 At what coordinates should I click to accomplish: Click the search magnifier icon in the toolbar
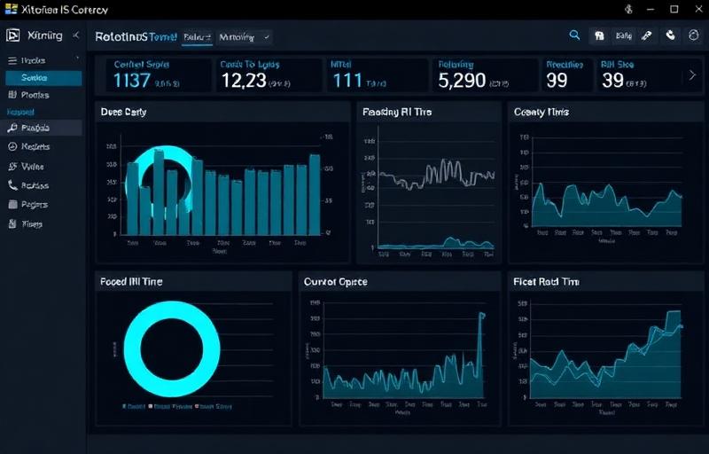click(x=574, y=35)
